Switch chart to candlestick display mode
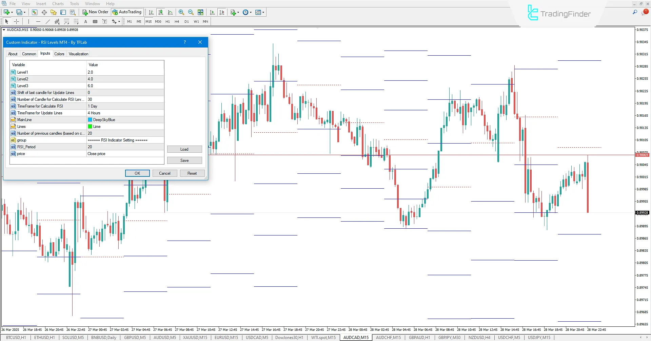This screenshot has height=341, width=651. pos(160,12)
